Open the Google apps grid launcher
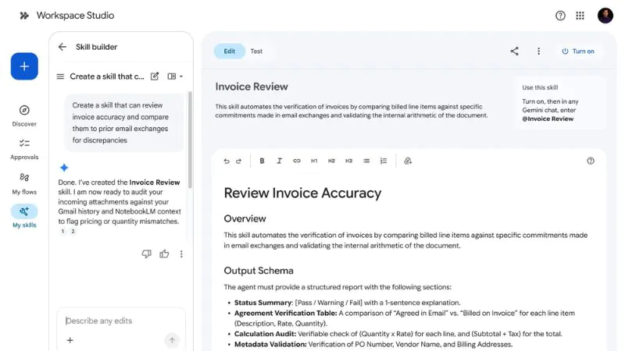This screenshot has height=351, width=625. click(x=580, y=16)
